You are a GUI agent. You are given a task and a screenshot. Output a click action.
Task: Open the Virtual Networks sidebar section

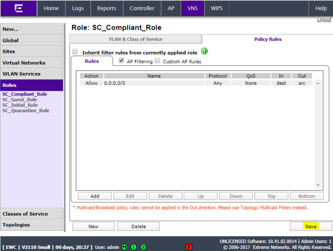[x=32, y=63]
